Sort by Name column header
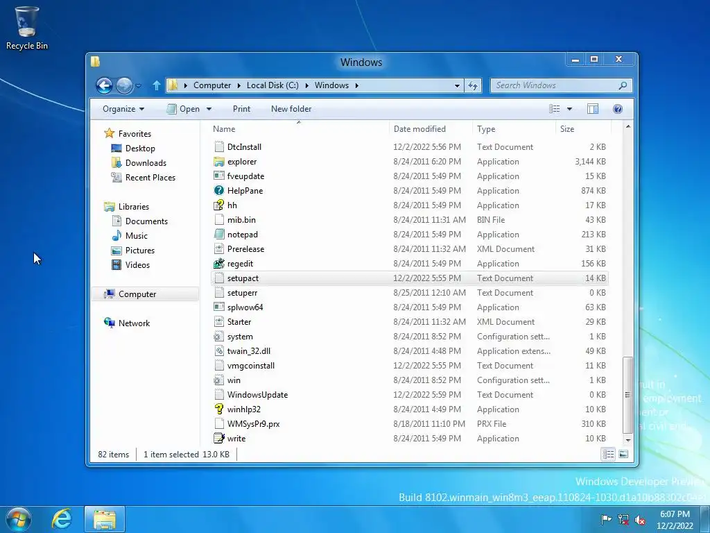Screen dimensions: 710x533 point(299,128)
